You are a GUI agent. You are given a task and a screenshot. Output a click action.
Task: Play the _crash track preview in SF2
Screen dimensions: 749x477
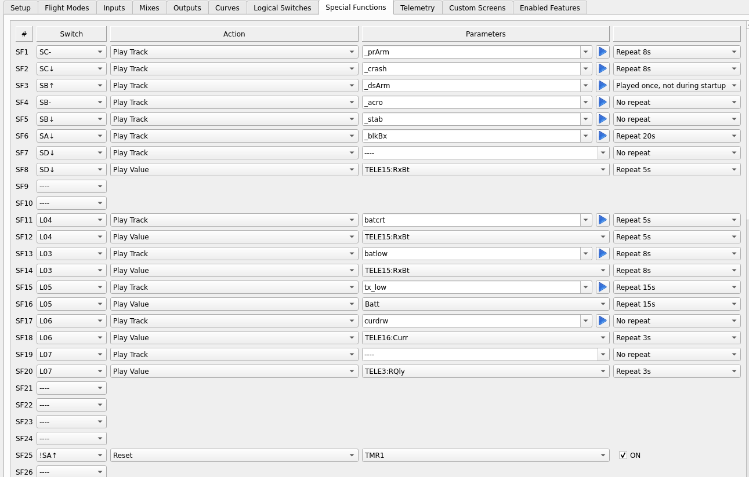point(602,69)
